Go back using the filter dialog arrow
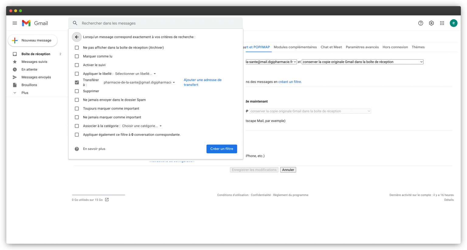The height and width of the screenshot is (250, 467). pos(77,37)
